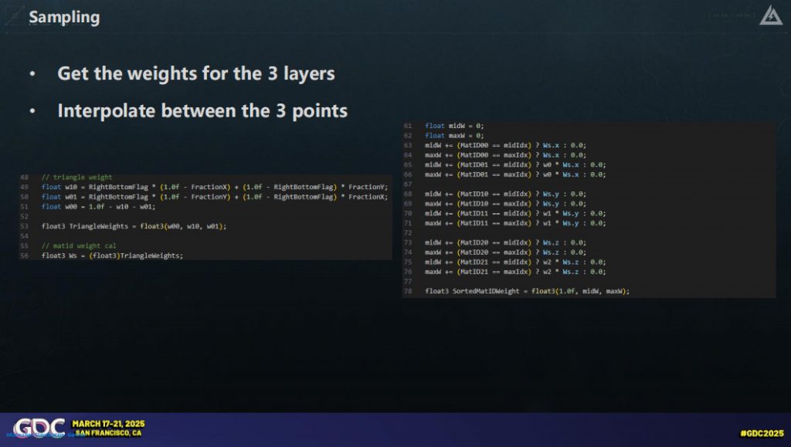
Task: Click the "#GDC2025" hashtag
Action: [x=762, y=433]
